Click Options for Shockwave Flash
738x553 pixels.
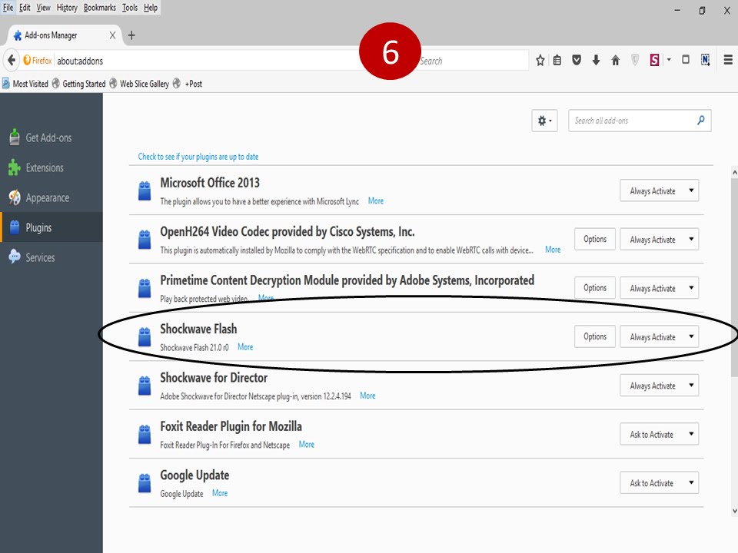coord(595,336)
